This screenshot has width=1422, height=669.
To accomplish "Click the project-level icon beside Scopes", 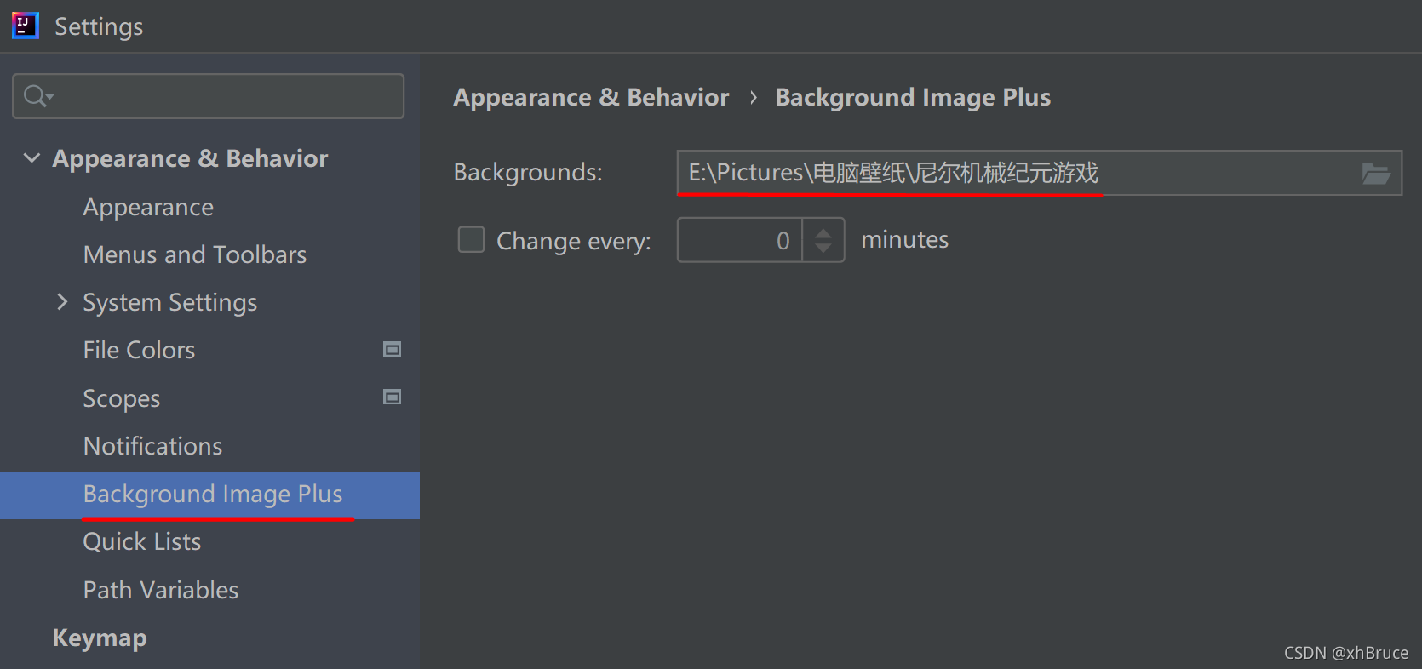I will 393,397.
